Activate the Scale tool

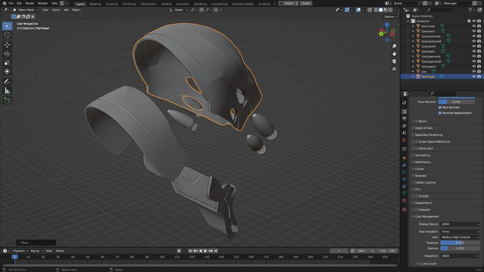pyautogui.click(x=7, y=63)
